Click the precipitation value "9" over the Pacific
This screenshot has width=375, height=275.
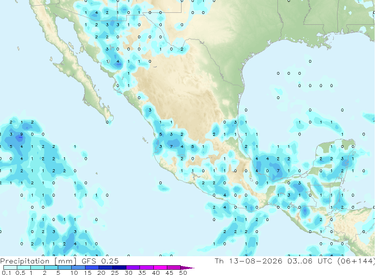21,134
